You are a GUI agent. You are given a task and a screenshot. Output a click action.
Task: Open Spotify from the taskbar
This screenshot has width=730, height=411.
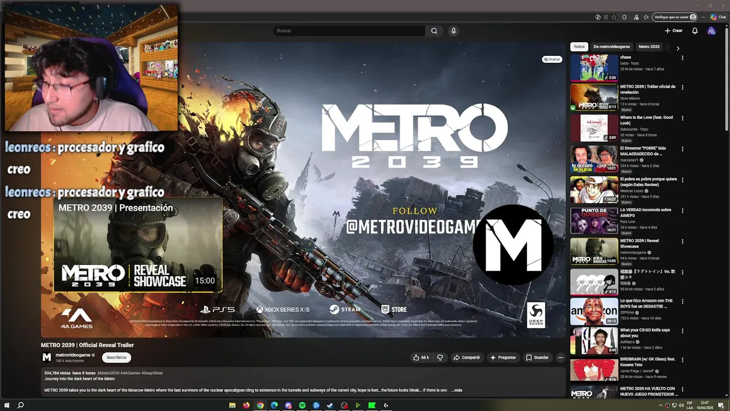pos(302,405)
